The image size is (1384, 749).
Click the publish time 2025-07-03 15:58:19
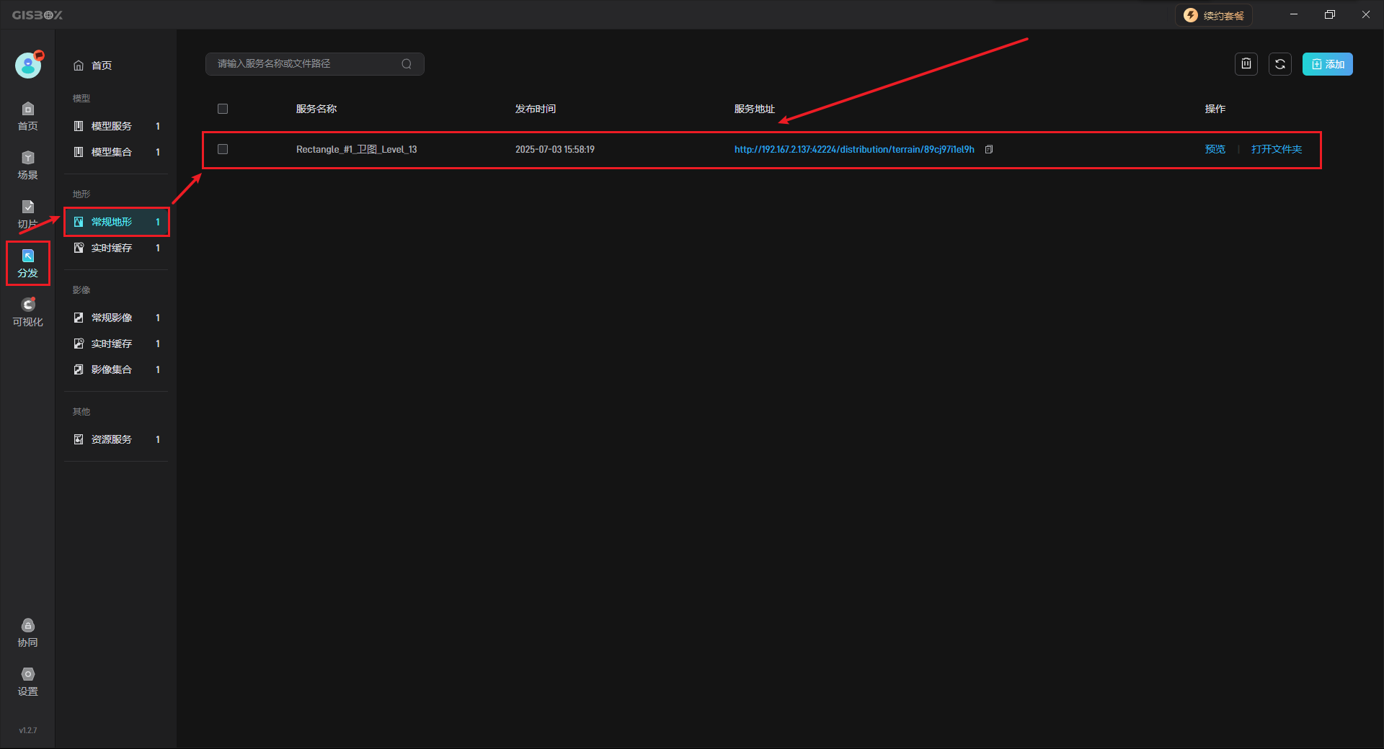pos(555,149)
